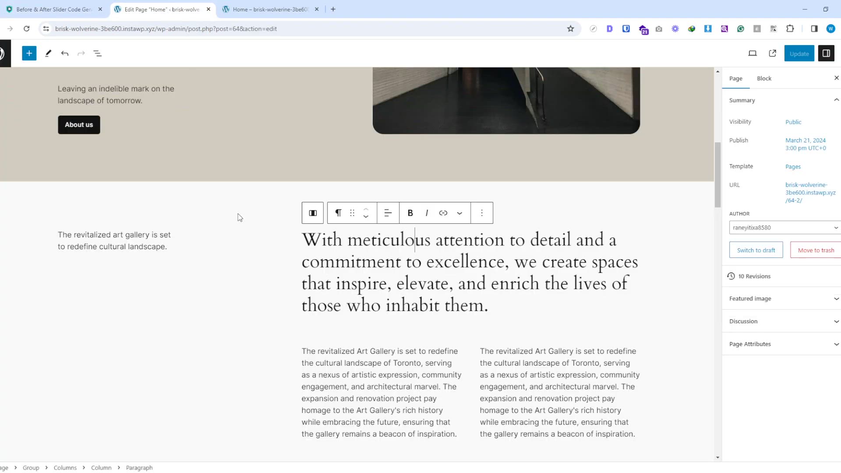Open the Document Overview list view

(x=98, y=53)
